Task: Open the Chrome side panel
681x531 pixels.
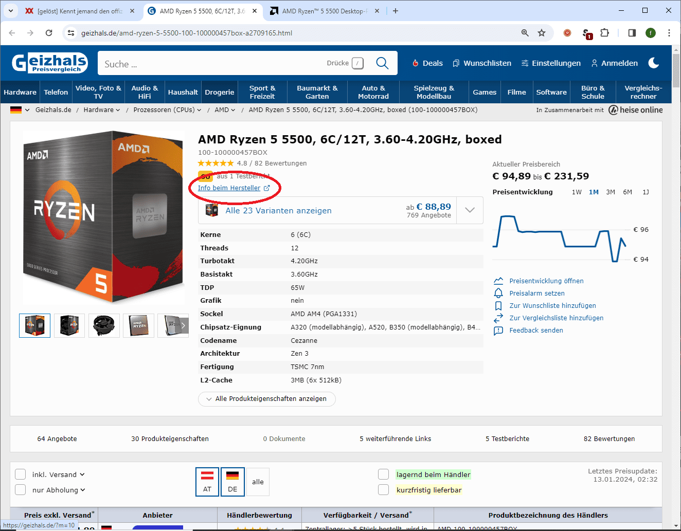Action: [x=632, y=33]
